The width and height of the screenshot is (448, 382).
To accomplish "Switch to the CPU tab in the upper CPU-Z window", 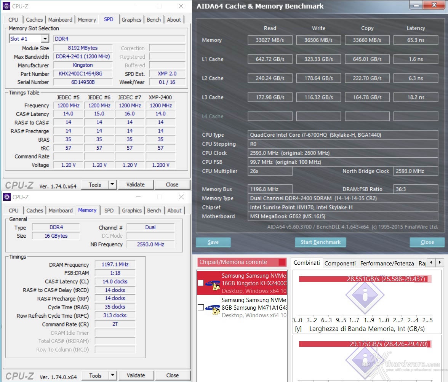I will tap(13, 20).
